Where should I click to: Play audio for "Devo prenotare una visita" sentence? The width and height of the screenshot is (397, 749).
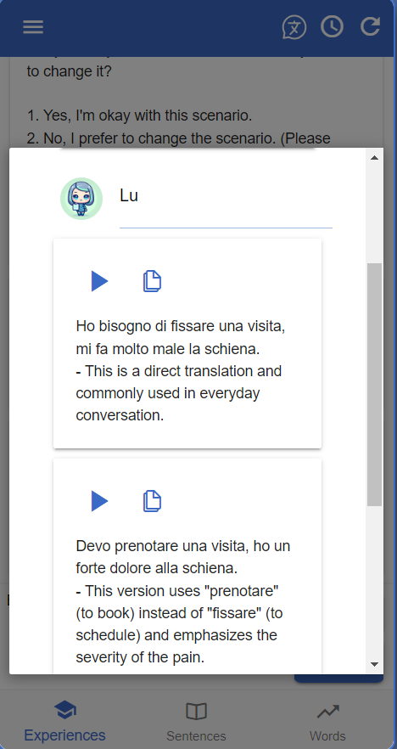point(99,501)
